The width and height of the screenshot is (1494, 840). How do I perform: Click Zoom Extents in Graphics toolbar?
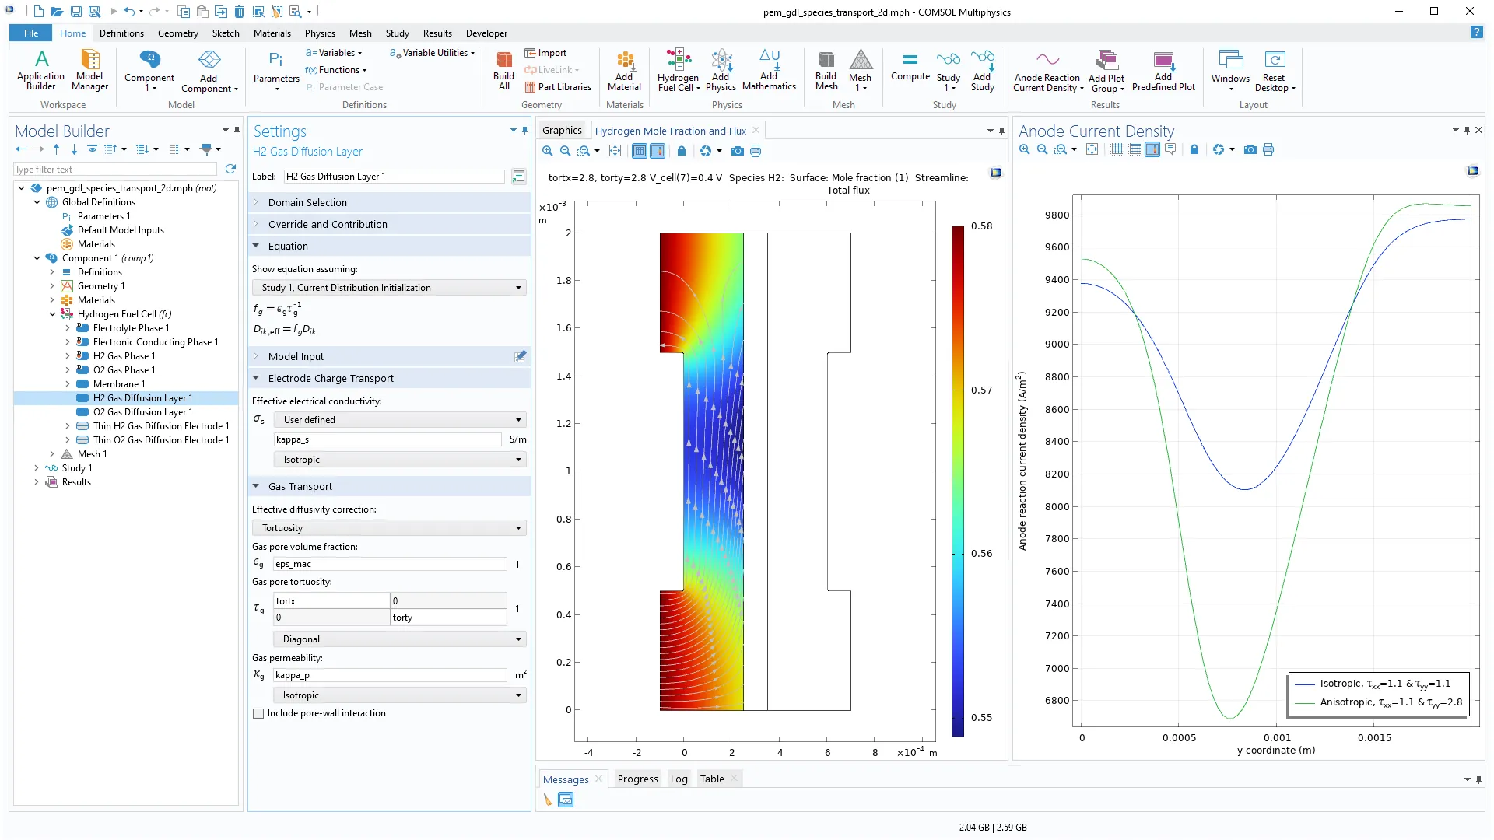(615, 151)
